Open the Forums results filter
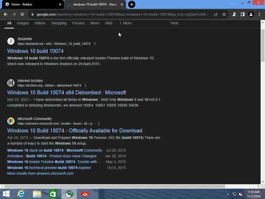 (78, 23)
